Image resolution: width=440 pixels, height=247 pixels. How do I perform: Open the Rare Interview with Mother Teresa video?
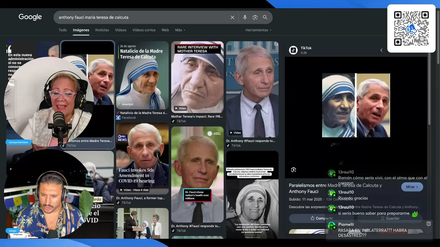197,77
